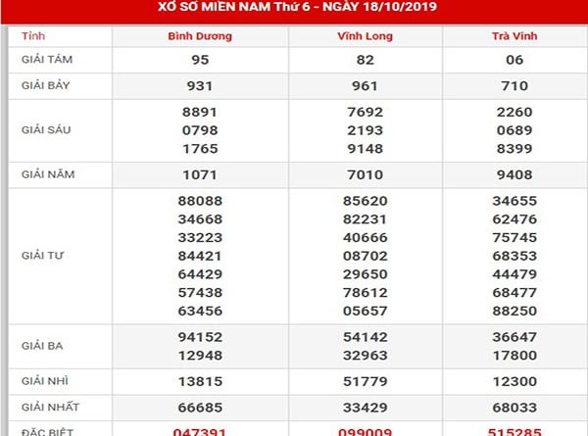Click the giải nhất number 66685

200,408
